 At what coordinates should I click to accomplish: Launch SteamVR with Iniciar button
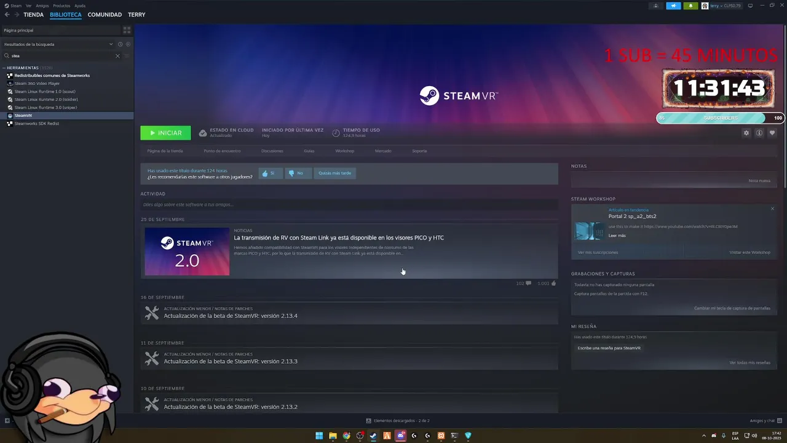click(165, 133)
